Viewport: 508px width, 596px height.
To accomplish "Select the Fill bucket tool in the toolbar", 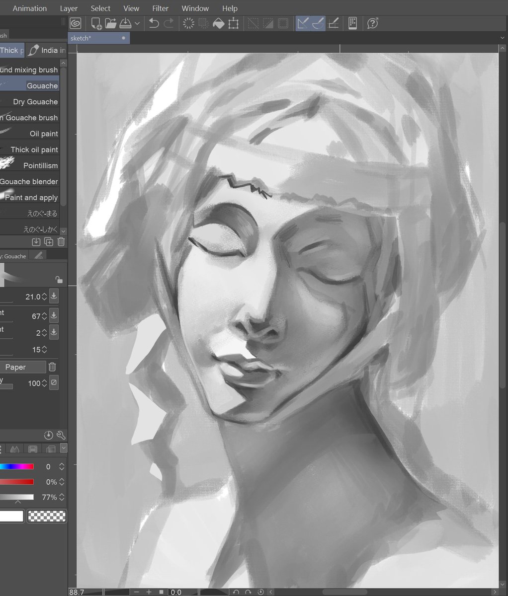I will tap(219, 23).
